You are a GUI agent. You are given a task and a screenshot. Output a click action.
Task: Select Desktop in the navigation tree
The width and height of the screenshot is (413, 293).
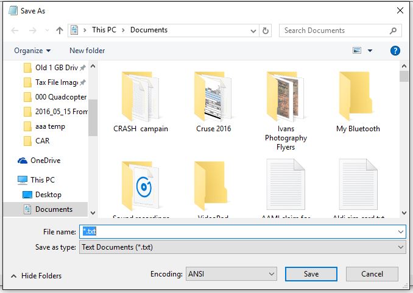click(x=48, y=195)
